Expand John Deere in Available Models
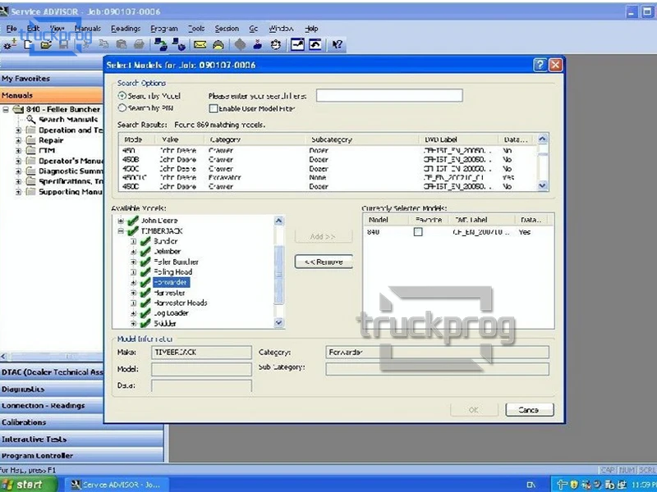The image size is (657, 492). (121, 221)
